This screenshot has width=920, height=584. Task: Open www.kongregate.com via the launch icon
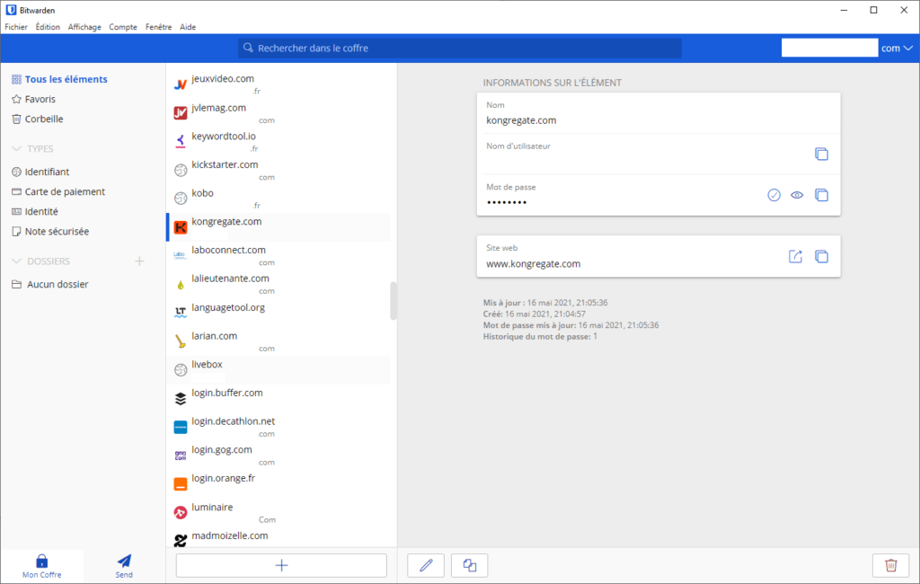pos(795,256)
